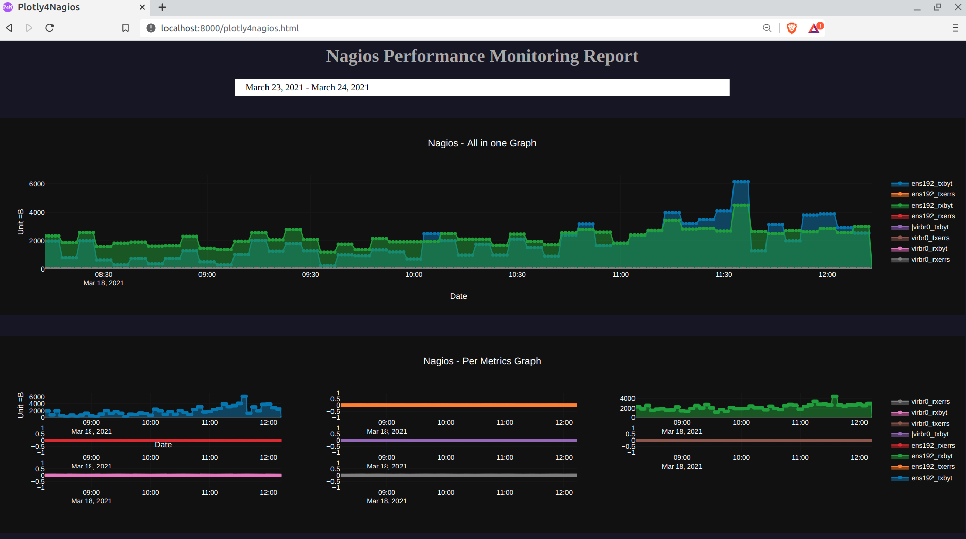Click the brown virbr0_txerrs line subplot

[x=754, y=440]
